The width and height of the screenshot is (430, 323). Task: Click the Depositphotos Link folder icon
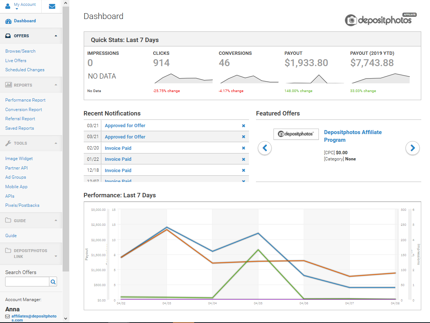[8, 250]
